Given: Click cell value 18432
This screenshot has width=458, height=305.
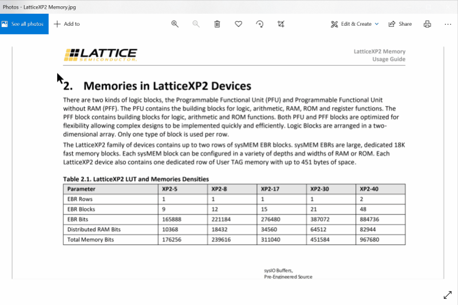Looking at the screenshot, I should 219,229.
